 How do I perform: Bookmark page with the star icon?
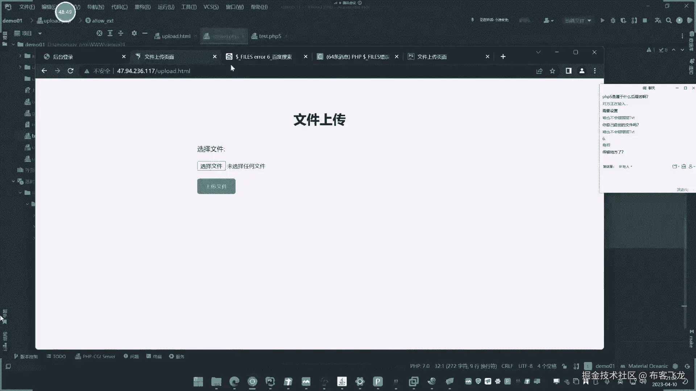coord(552,71)
